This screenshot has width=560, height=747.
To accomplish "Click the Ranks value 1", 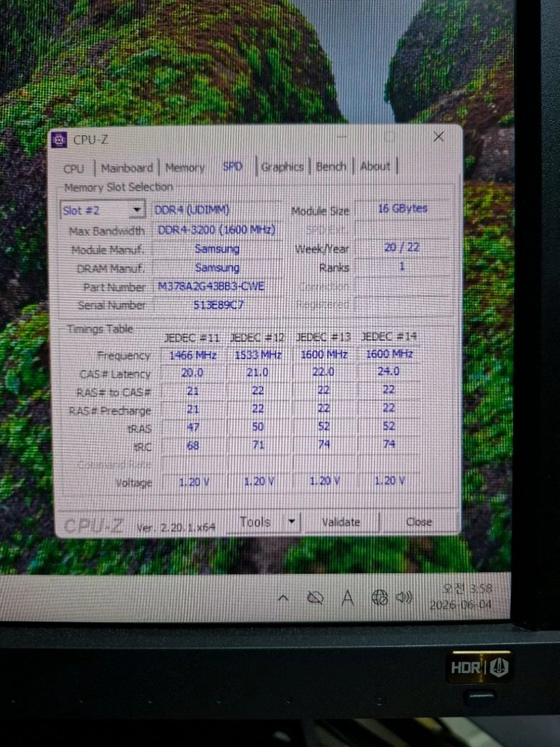I will (x=402, y=267).
